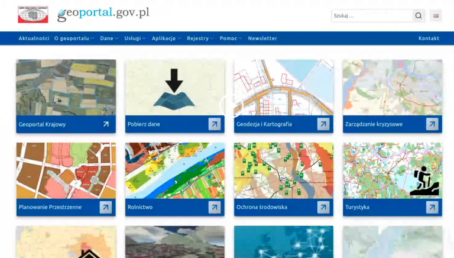Click into the Szukaj search field
Viewport: 454px width, 258px height.
pyautogui.click(x=372, y=15)
